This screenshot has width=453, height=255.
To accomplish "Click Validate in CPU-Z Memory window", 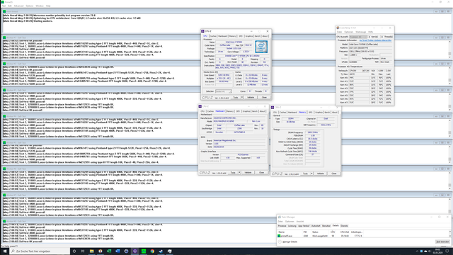I will click(321, 174).
